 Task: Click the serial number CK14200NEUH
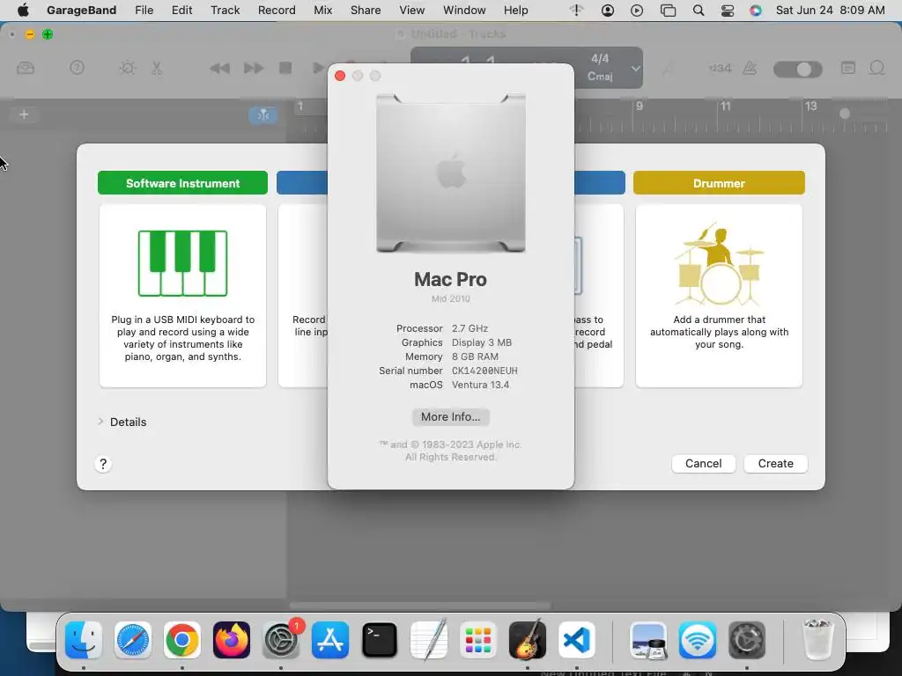point(484,371)
